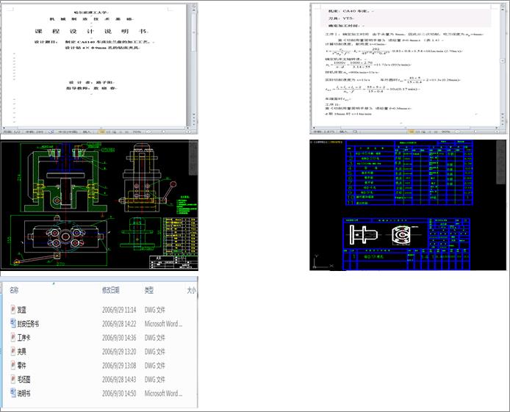
Task: Click the date 2006/9/29 13:20
Action: [x=119, y=352]
